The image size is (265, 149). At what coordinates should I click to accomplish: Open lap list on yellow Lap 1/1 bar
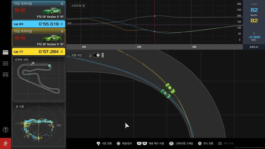click(62, 52)
